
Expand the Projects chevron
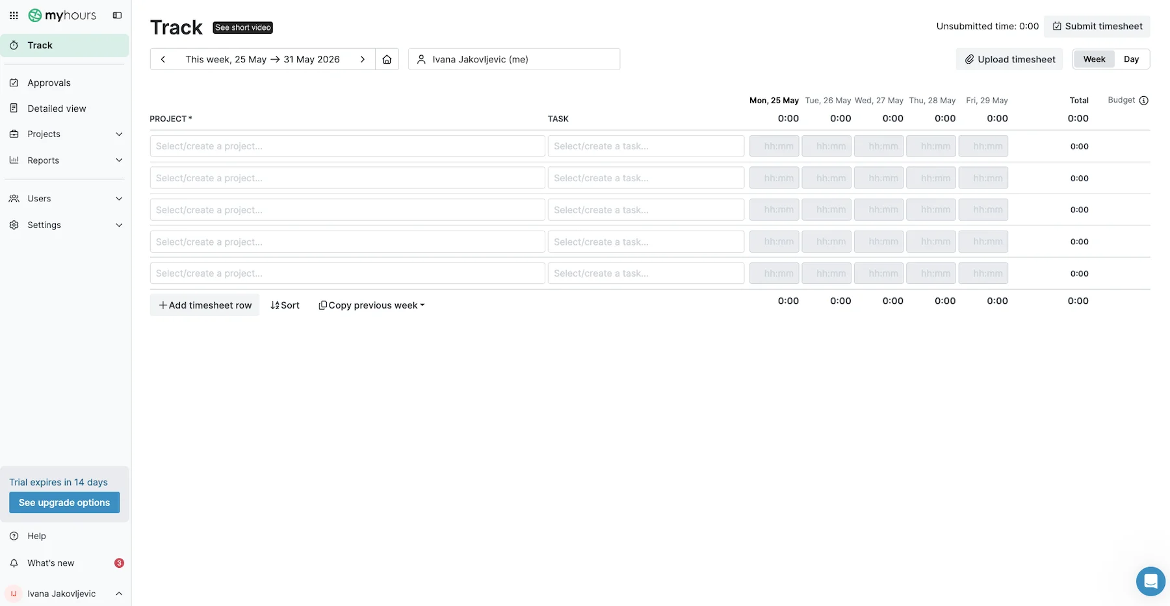tap(119, 134)
